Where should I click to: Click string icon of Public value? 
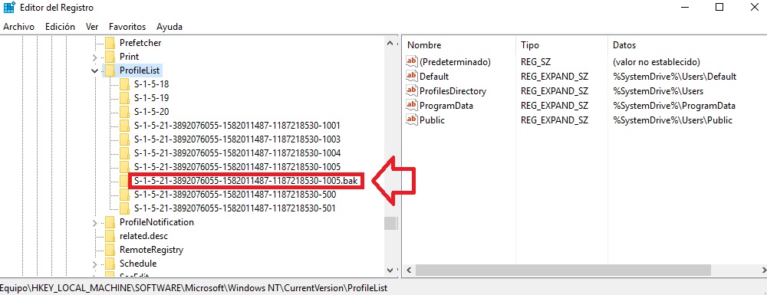pos(412,120)
